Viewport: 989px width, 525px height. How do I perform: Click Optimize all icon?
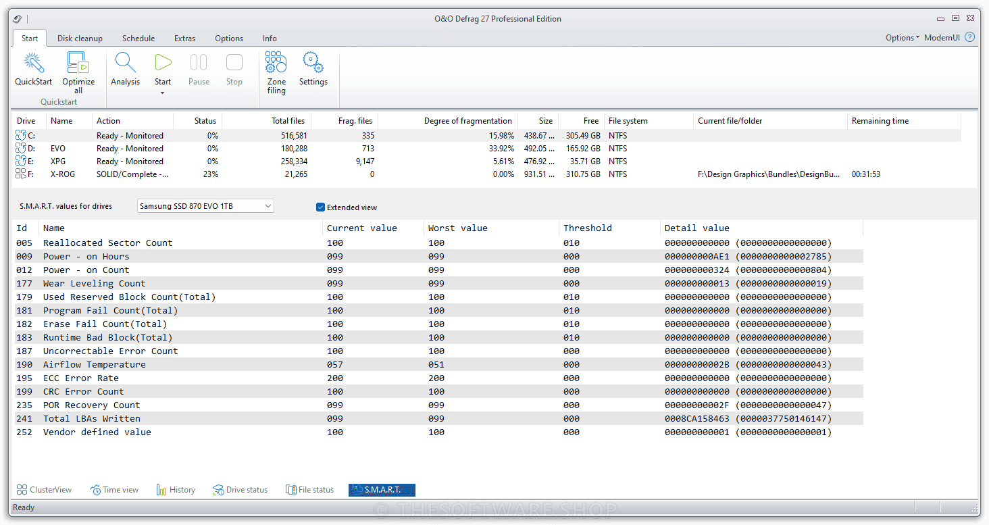point(78,63)
